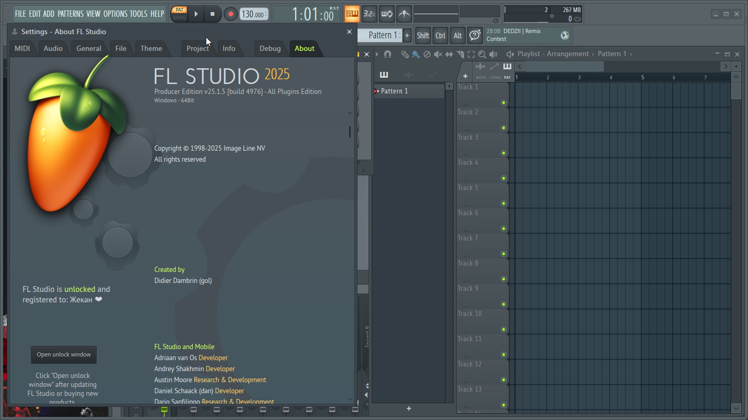This screenshot has width=748, height=420.
Task: Toggle the metronome icon
Action: [x=404, y=14]
